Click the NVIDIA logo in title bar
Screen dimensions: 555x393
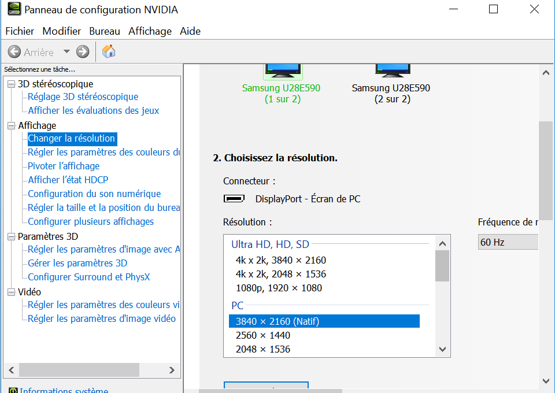[x=14, y=9]
